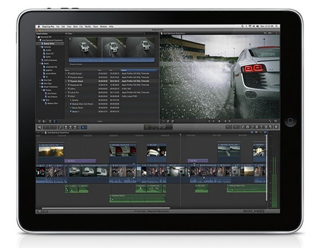The height and width of the screenshot is (248, 320).
Task: Click the timecode dashboard display
Action: tap(158, 127)
